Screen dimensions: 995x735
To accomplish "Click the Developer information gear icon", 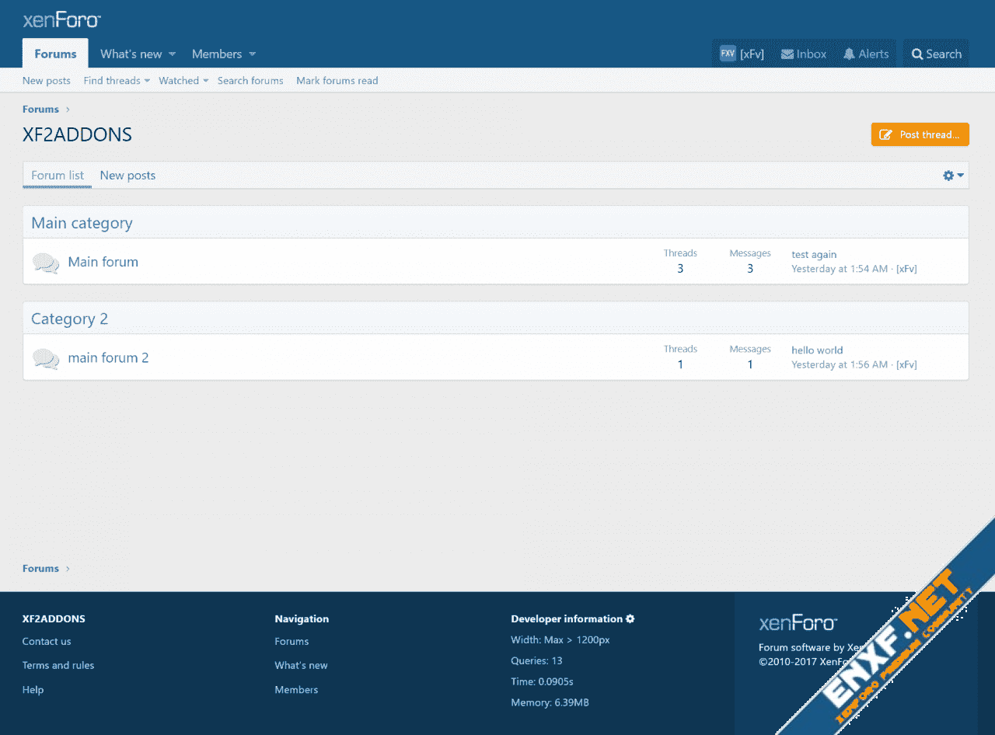I will [x=630, y=619].
